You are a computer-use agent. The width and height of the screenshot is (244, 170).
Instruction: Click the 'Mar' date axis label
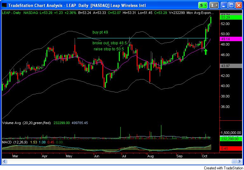[x=15, y=156]
